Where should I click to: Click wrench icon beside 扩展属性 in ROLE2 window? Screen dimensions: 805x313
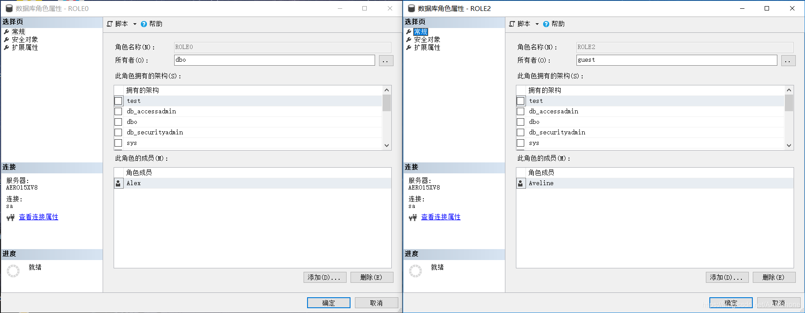point(409,48)
